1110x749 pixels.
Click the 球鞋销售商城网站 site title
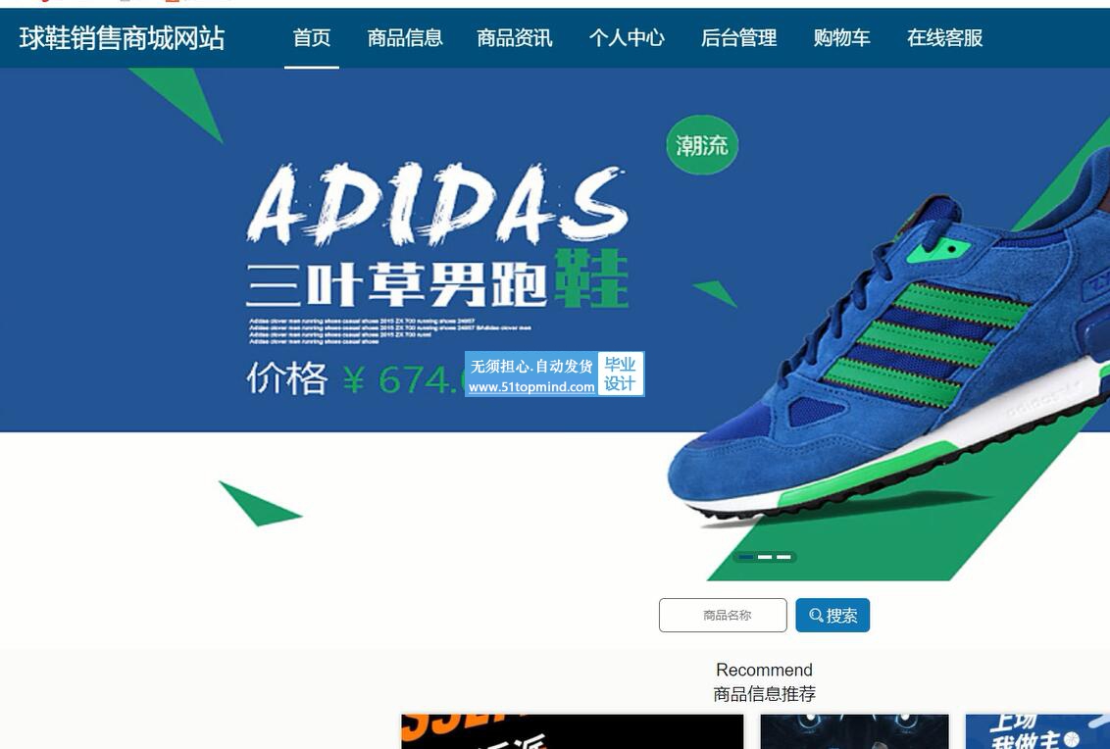point(122,38)
